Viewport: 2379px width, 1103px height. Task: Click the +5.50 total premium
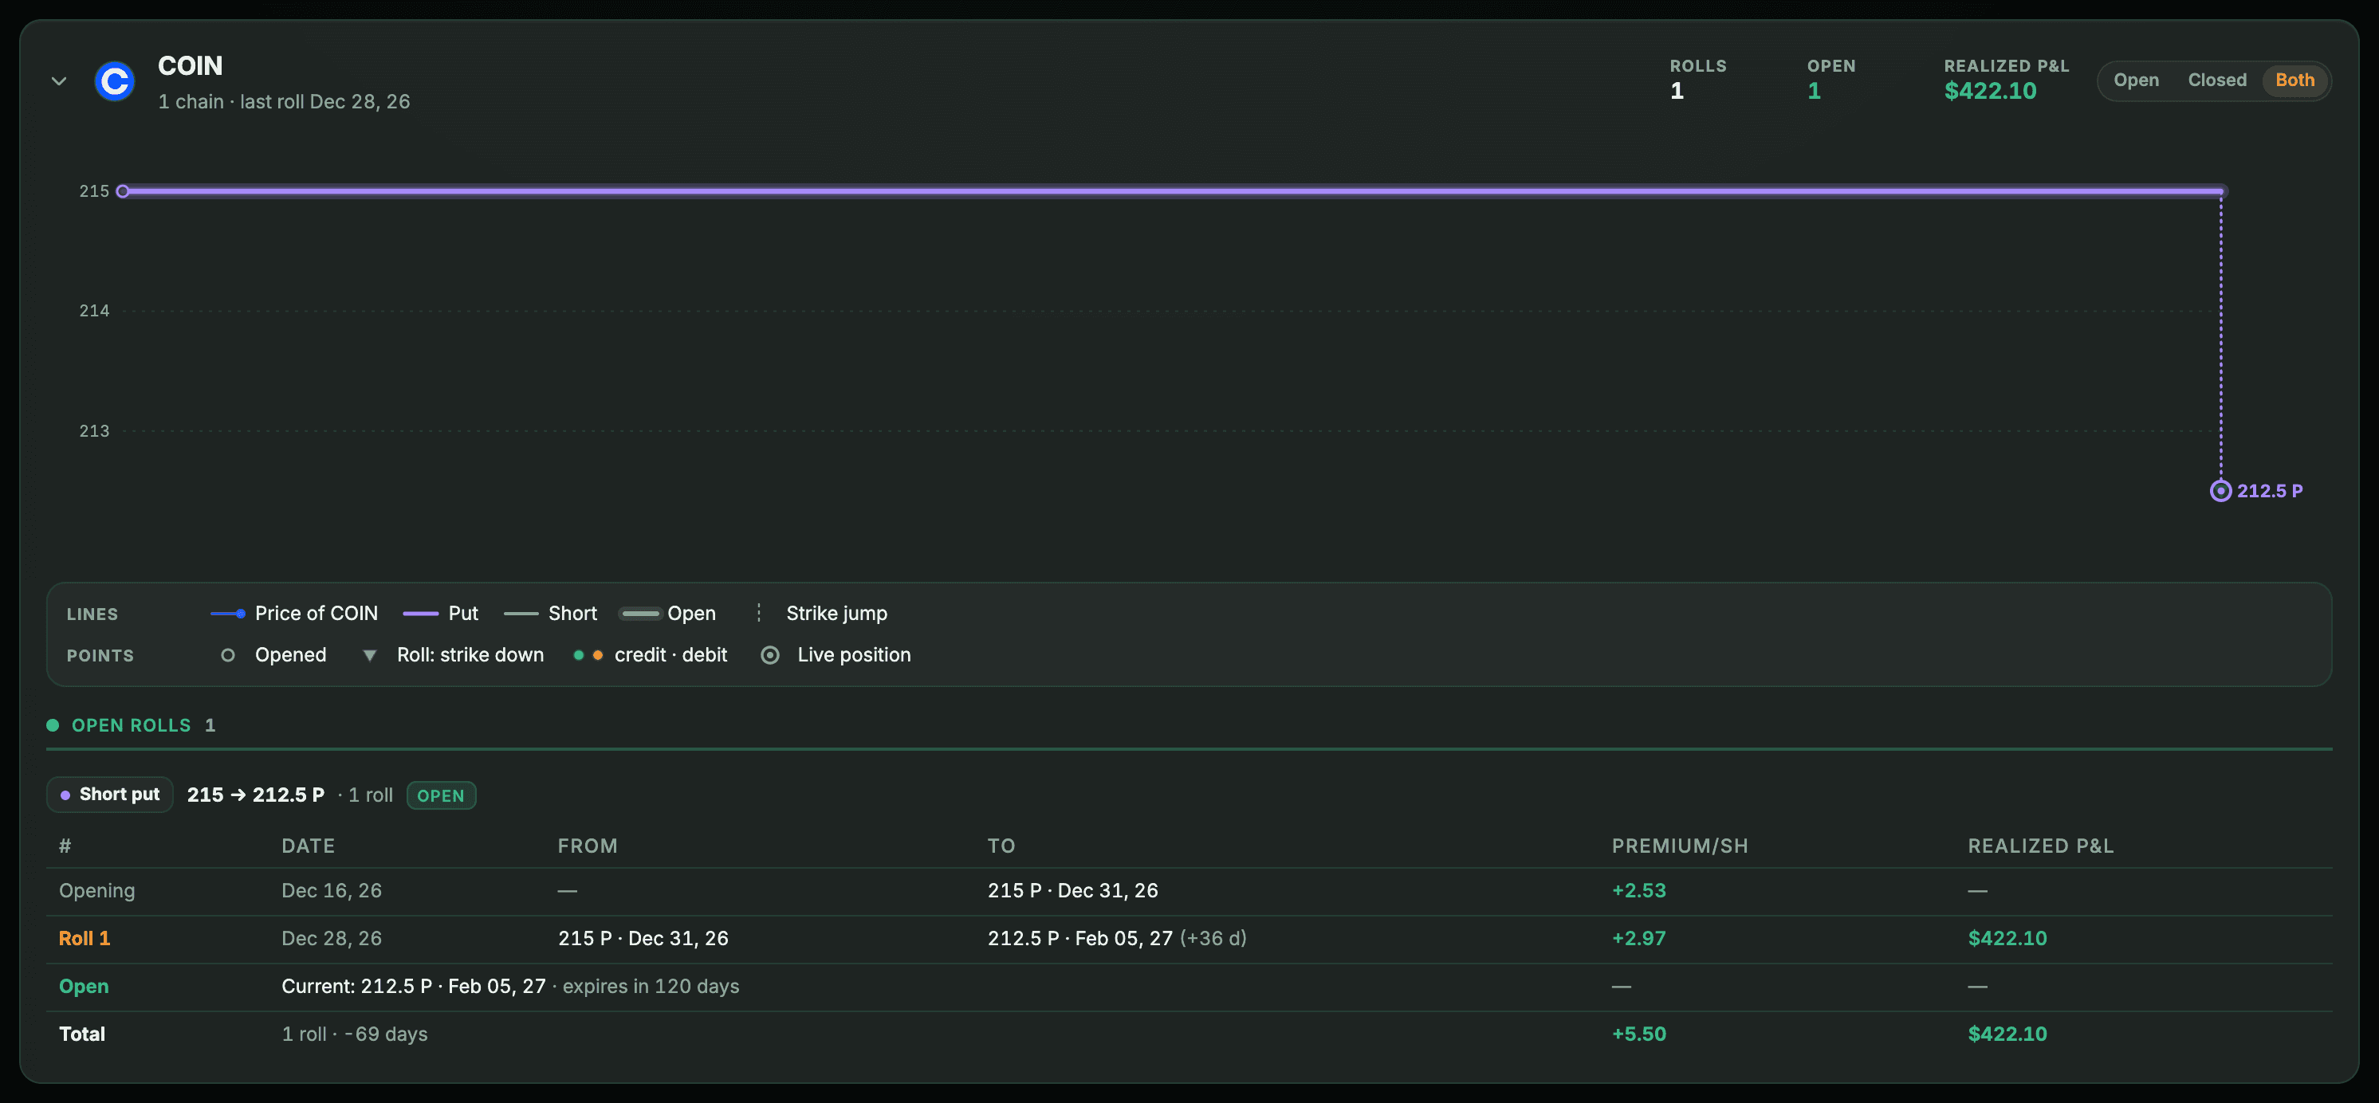(1639, 1034)
